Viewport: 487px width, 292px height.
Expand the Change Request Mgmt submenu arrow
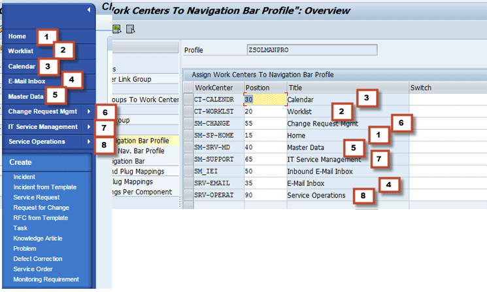point(88,111)
